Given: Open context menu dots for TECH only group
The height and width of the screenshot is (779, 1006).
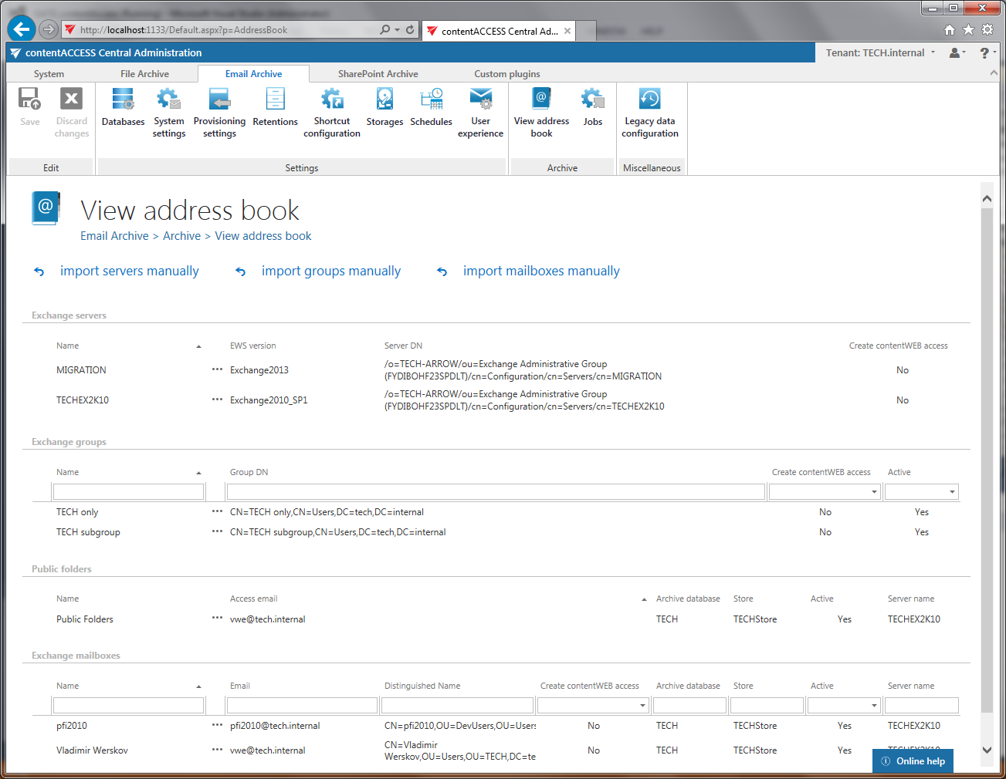Looking at the screenshot, I should coord(217,511).
